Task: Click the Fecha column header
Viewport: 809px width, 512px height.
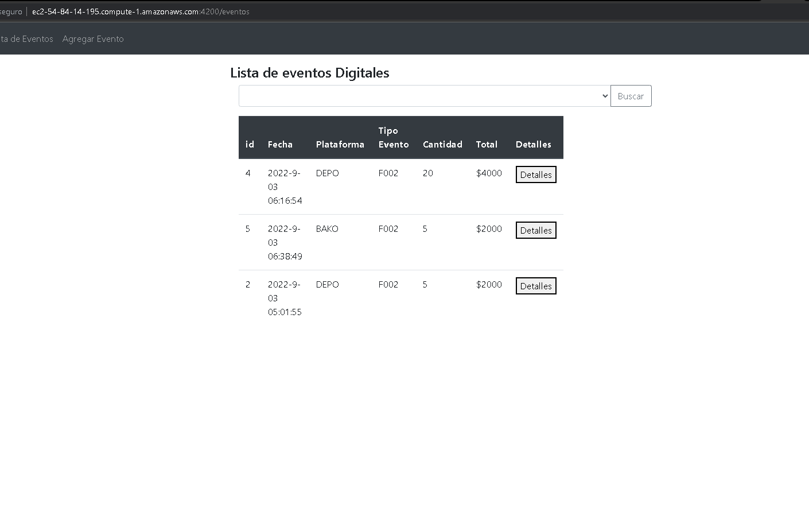Action: pyautogui.click(x=281, y=144)
